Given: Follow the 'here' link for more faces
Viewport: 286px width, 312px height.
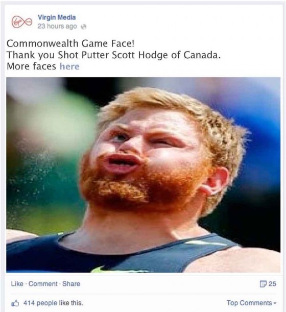Looking at the screenshot, I should coord(69,66).
